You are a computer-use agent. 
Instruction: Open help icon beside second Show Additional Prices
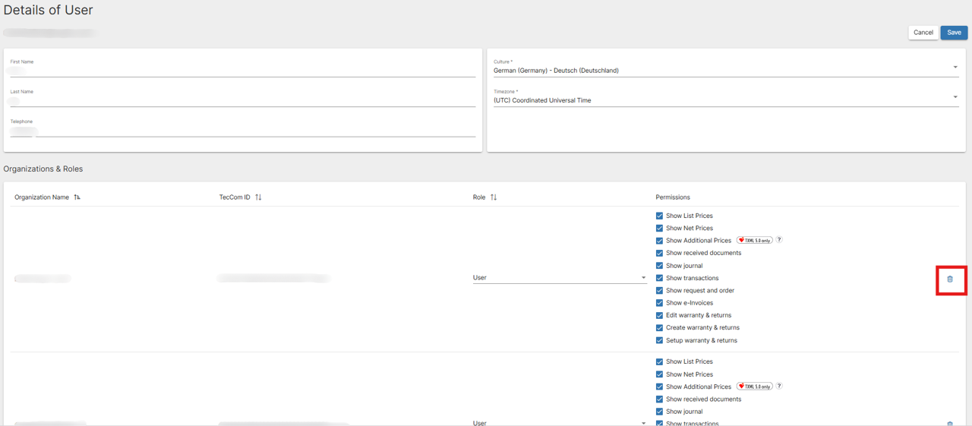click(x=779, y=386)
